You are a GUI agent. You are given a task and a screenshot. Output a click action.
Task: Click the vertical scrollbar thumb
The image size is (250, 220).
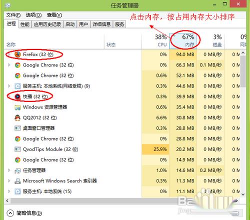(243, 71)
